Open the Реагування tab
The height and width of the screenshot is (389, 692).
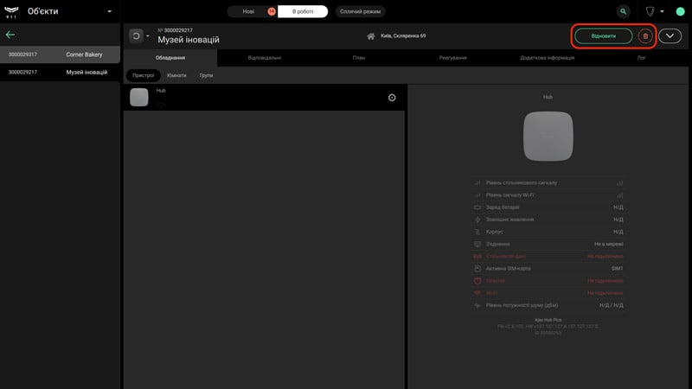(452, 58)
